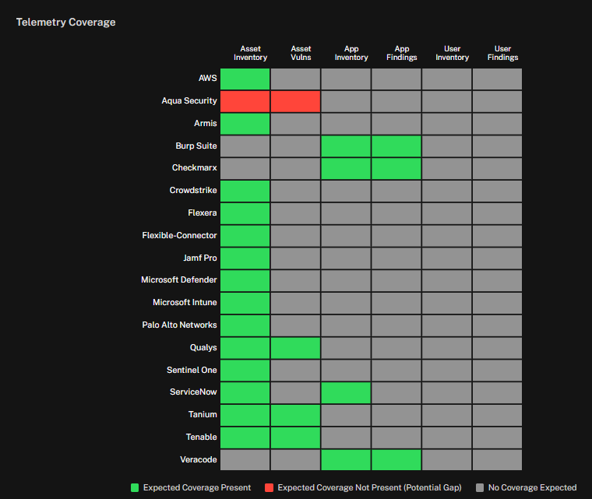The height and width of the screenshot is (499, 592).
Task: Click Tanium Asset Inventory cell
Action: (245, 415)
